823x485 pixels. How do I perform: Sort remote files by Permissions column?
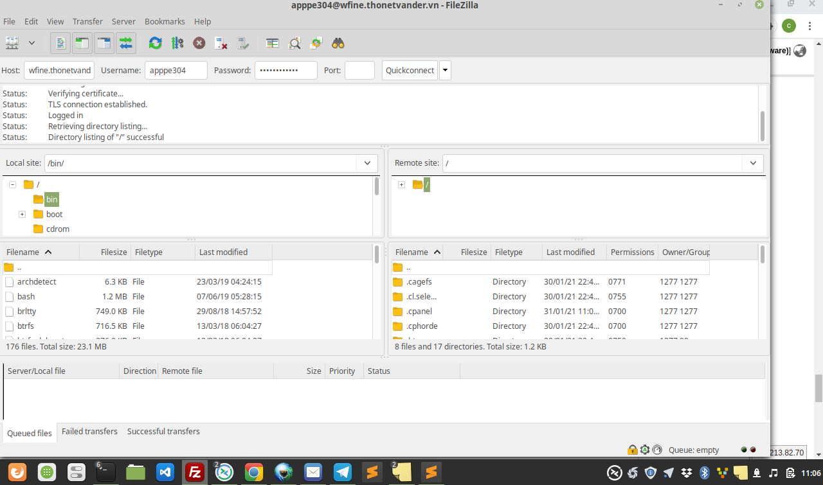coord(633,252)
